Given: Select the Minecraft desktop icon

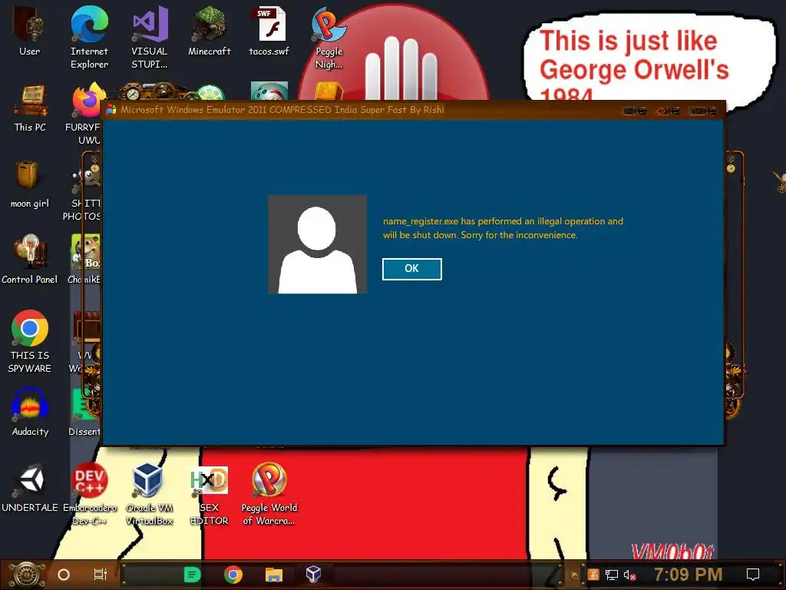Looking at the screenshot, I should (x=209, y=31).
